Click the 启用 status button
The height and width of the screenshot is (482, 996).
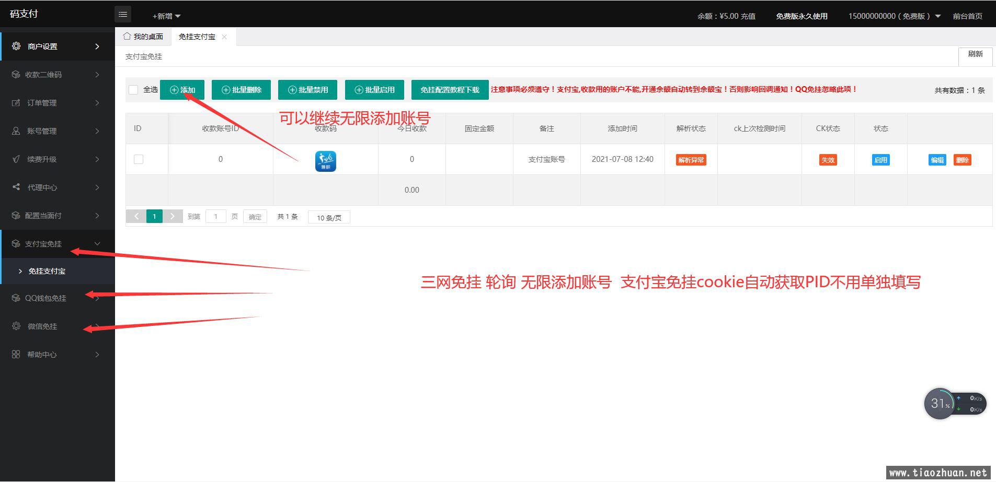(x=880, y=160)
